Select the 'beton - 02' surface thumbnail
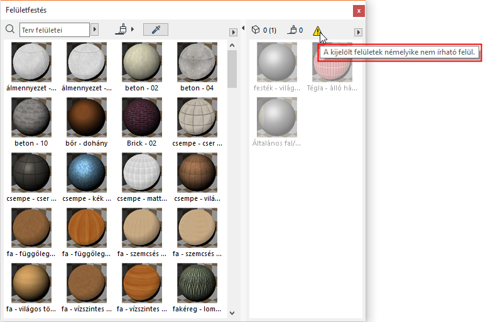483x322 pixels. pyautogui.click(x=142, y=62)
